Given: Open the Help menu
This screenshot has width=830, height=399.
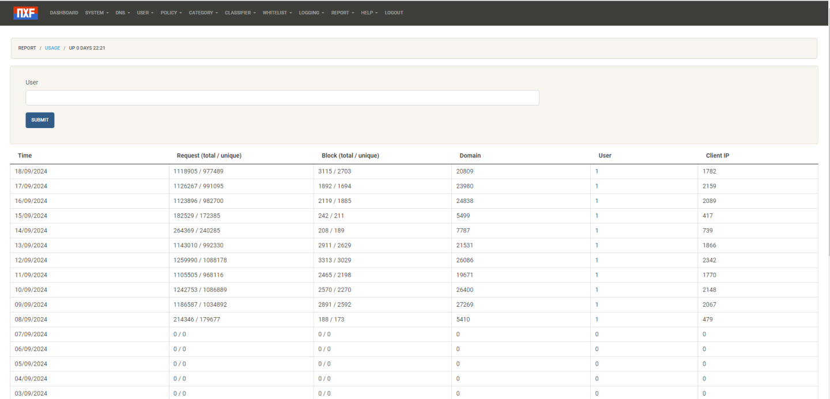Looking at the screenshot, I should (369, 13).
